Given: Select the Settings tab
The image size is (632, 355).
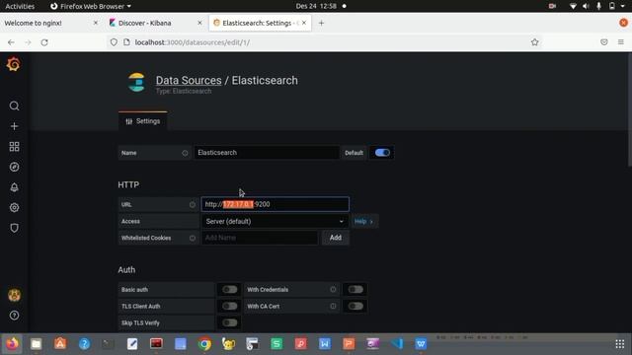Looking at the screenshot, I should [x=142, y=121].
